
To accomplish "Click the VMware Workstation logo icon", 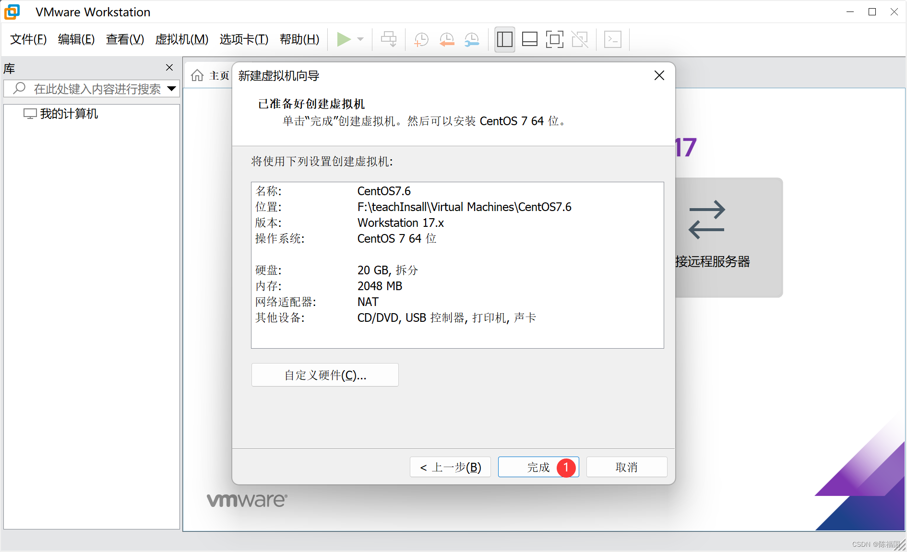I will (12, 12).
